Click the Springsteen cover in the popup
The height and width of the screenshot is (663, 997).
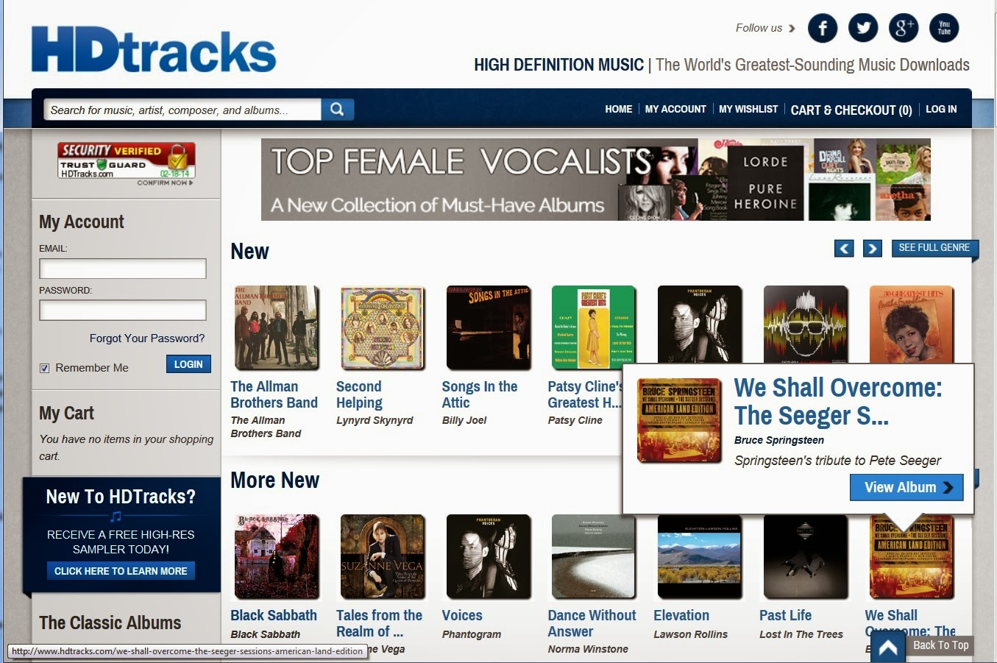(x=679, y=421)
